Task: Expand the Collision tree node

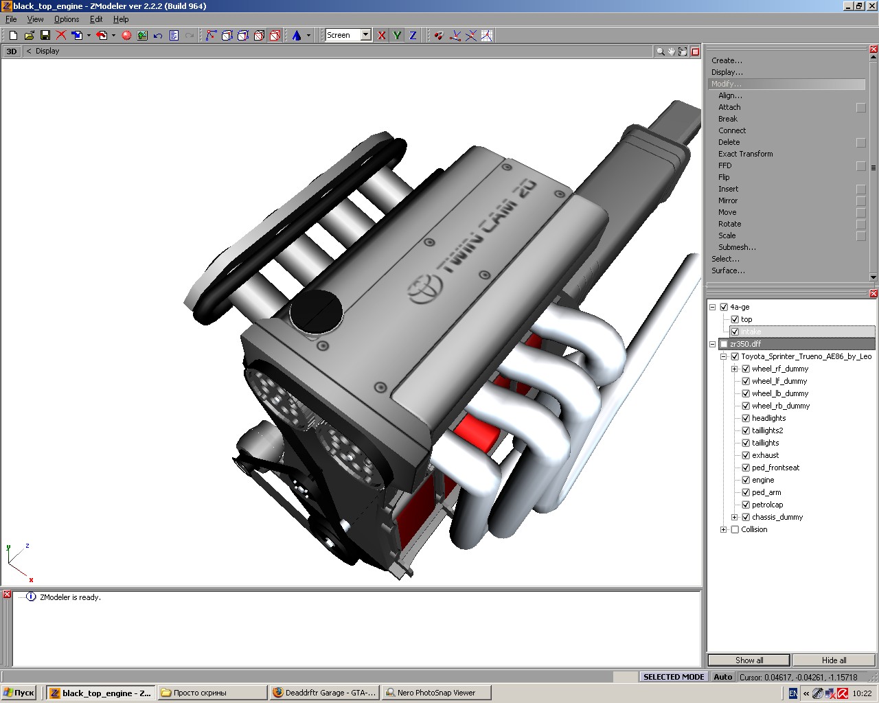Action: coord(724,529)
